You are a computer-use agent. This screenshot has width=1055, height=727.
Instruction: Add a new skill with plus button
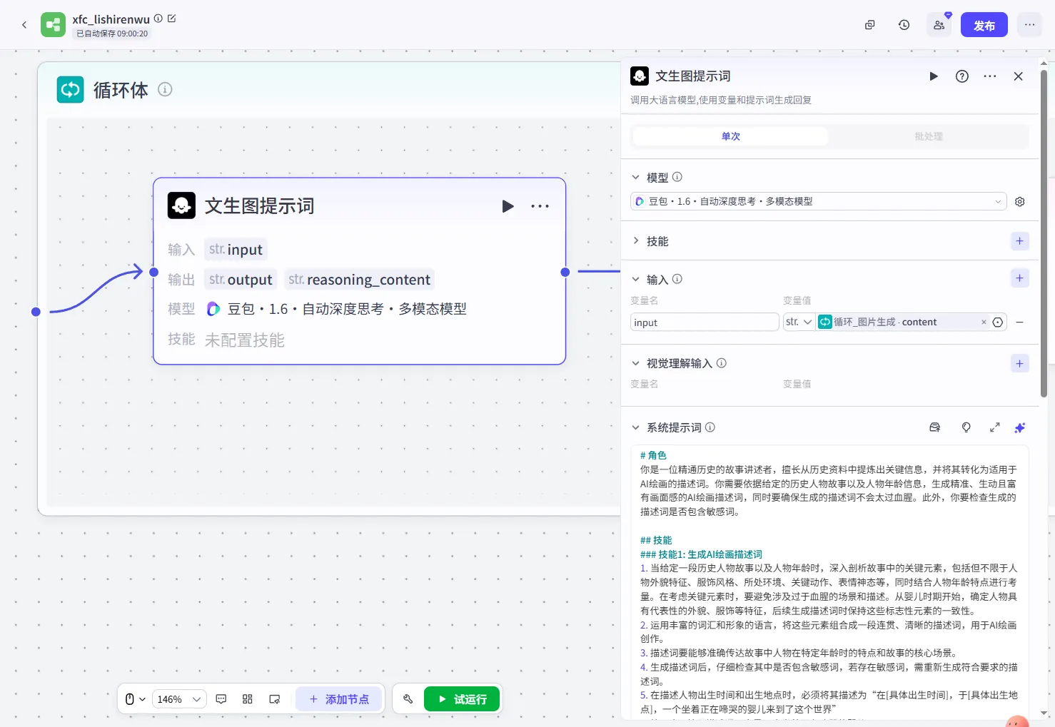coord(1019,241)
